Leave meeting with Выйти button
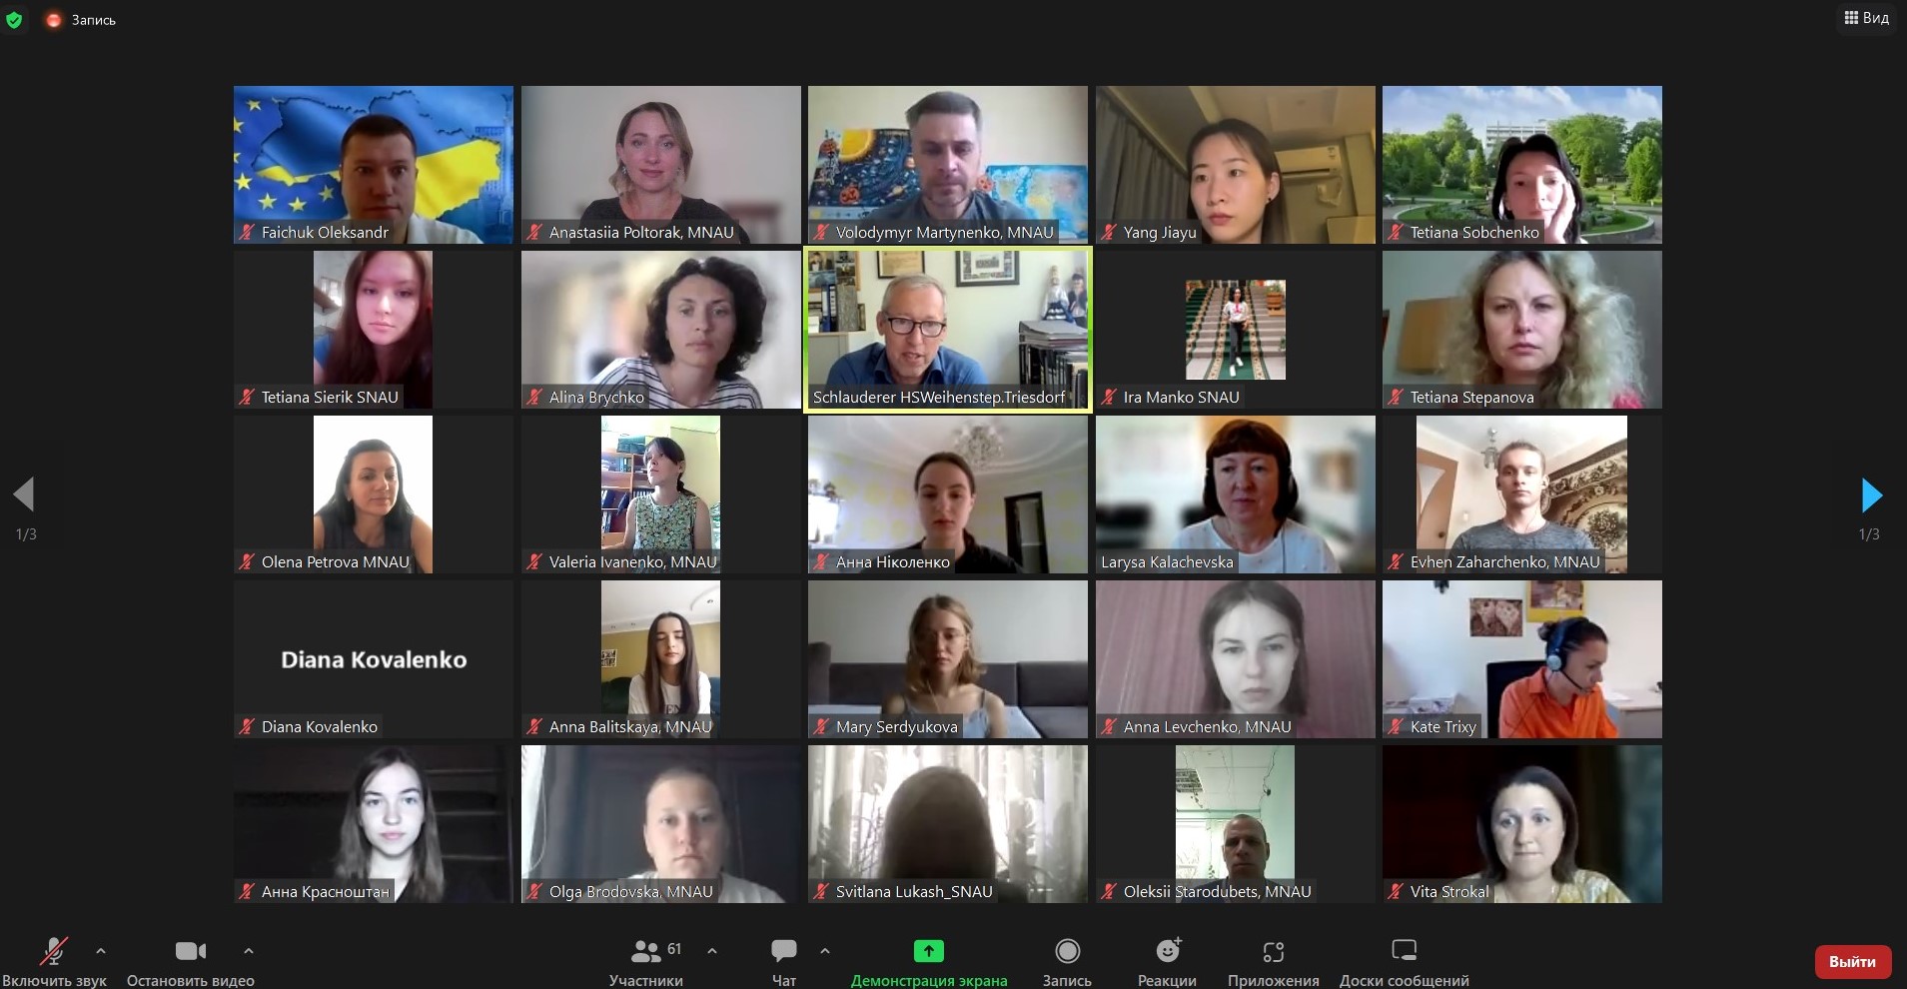This screenshot has height=989, width=1907. (x=1852, y=962)
